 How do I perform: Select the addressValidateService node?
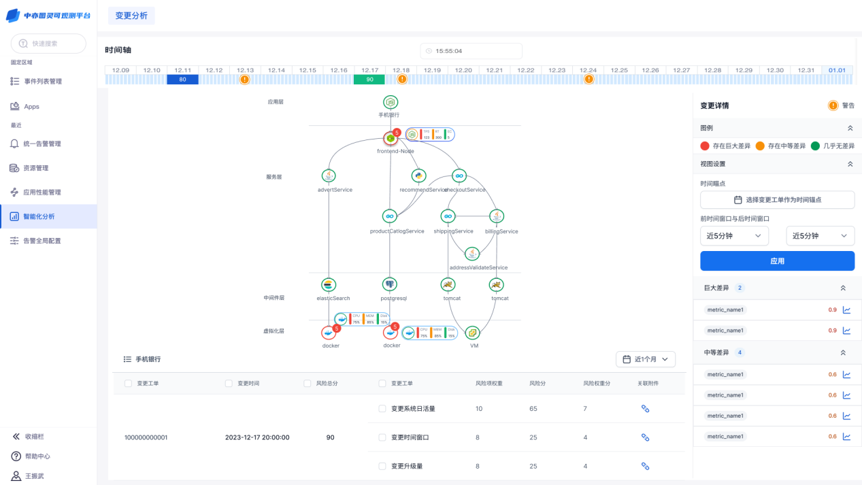[x=472, y=254]
